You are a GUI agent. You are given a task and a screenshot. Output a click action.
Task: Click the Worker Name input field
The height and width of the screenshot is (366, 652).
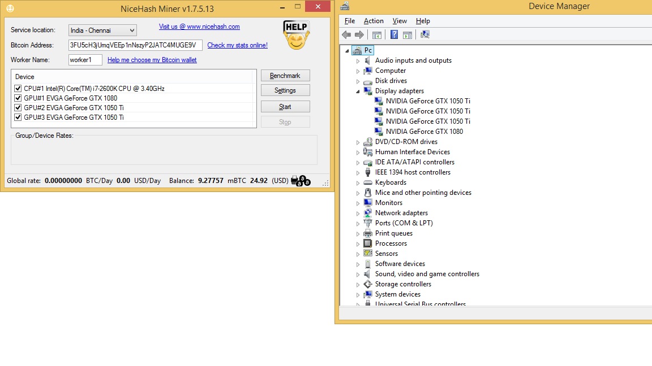pyautogui.click(x=85, y=60)
